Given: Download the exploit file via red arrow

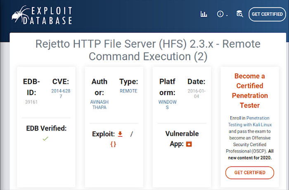Looking at the screenshot, I should point(120,134).
